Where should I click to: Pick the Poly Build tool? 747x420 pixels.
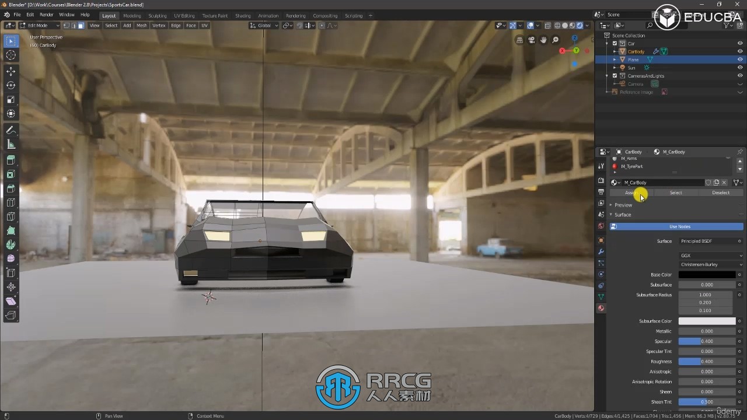pyautogui.click(x=11, y=230)
